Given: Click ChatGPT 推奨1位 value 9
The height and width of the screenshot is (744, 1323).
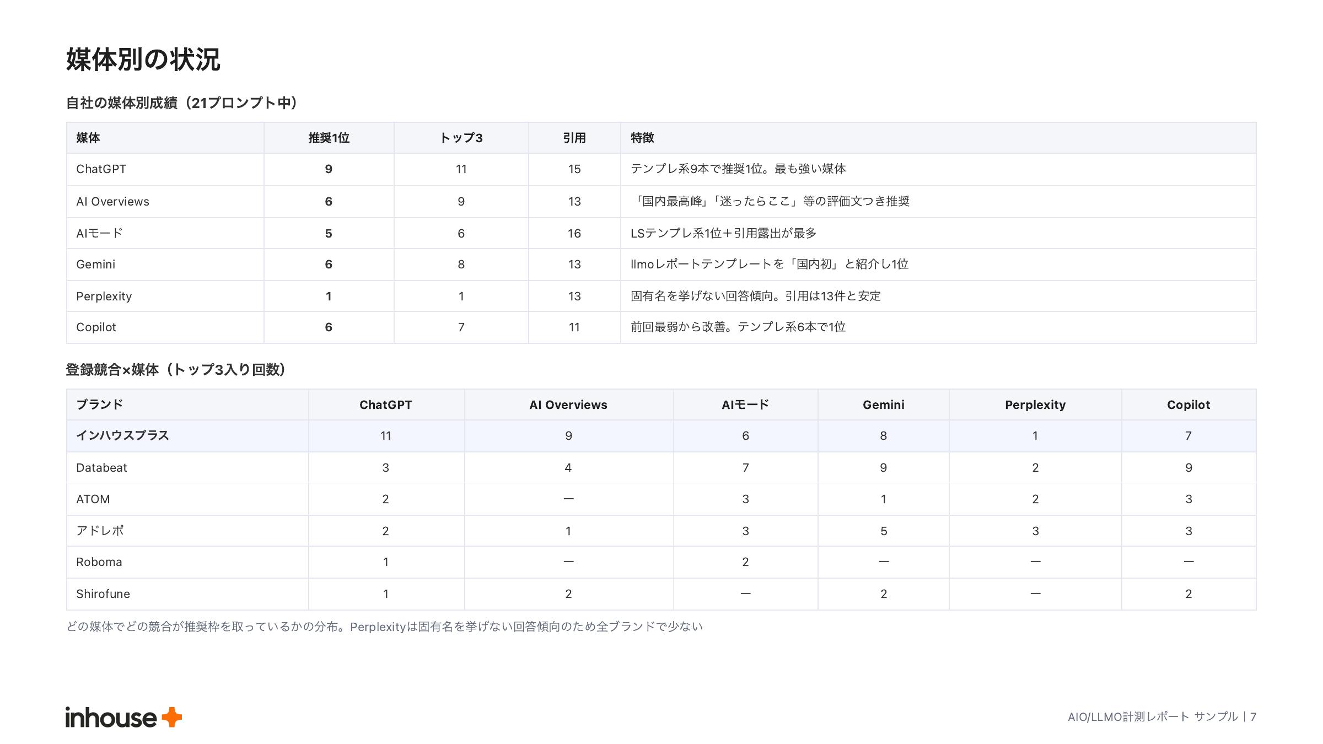Looking at the screenshot, I should pyautogui.click(x=329, y=169).
